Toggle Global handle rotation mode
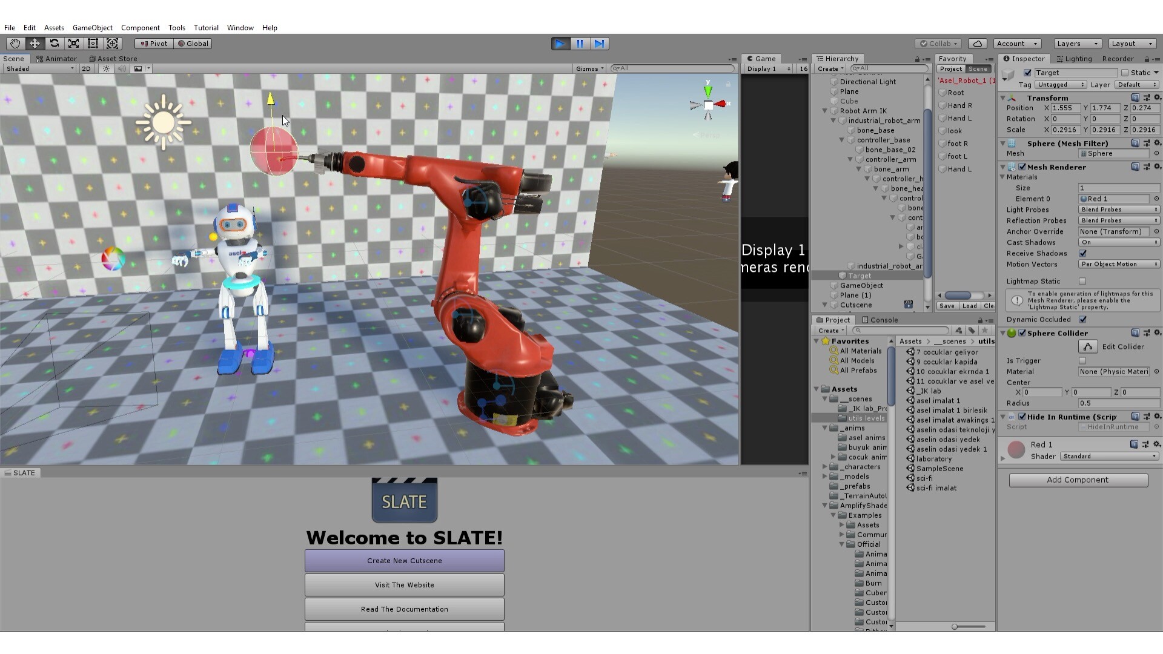This screenshot has height=654, width=1163. click(193, 44)
